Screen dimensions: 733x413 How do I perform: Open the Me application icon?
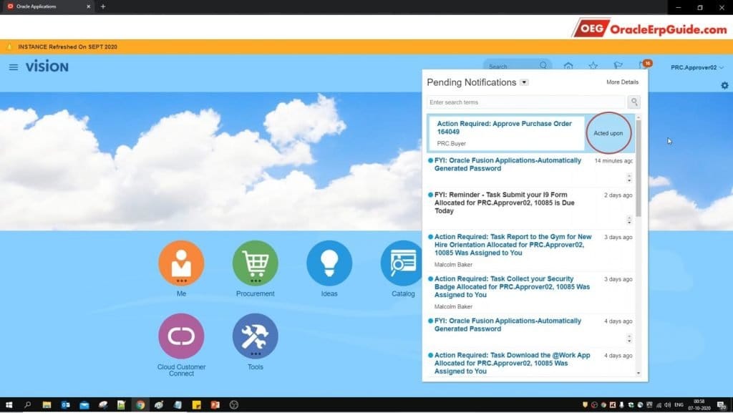[181, 261]
